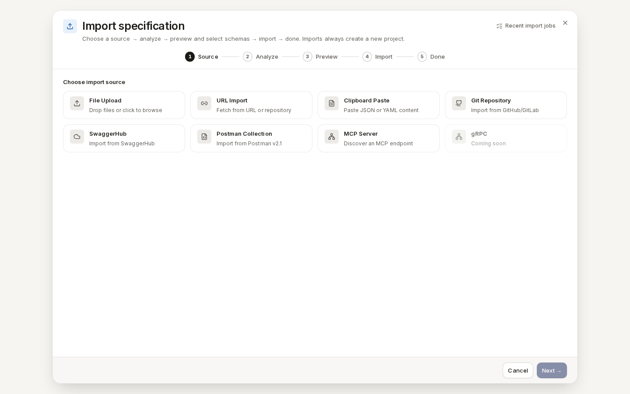This screenshot has width=630, height=394.
Task: Choose MCP Server source card
Action: pyautogui.click(x=378, y=138)
